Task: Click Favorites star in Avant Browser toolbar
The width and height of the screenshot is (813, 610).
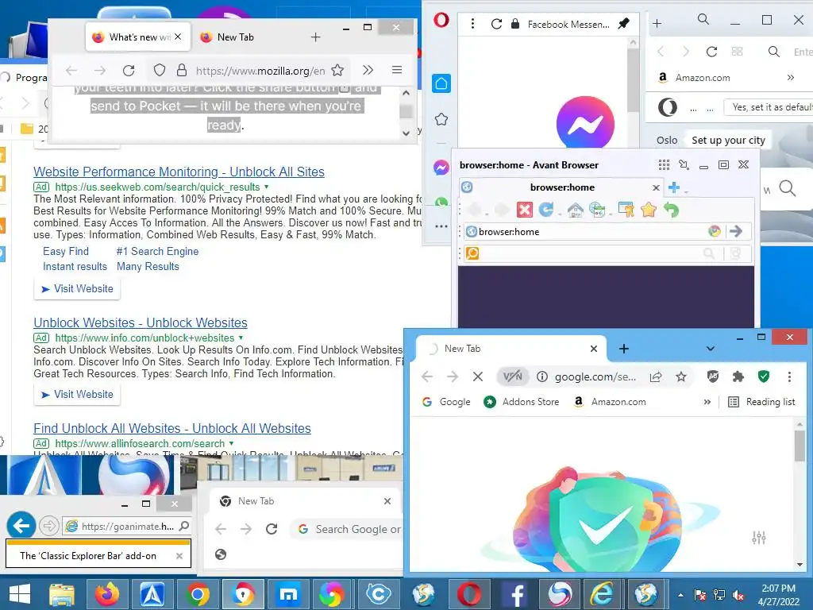Action: (x=648, y=210)
